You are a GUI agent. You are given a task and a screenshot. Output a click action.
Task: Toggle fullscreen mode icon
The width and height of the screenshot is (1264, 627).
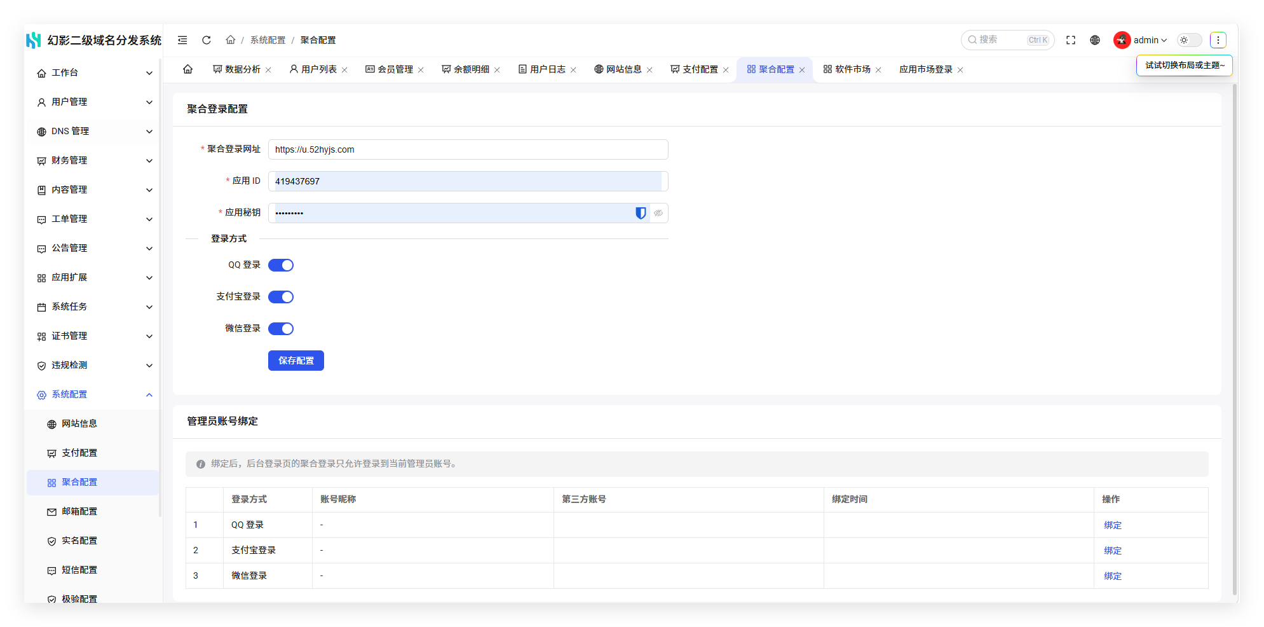(1071, 40)
